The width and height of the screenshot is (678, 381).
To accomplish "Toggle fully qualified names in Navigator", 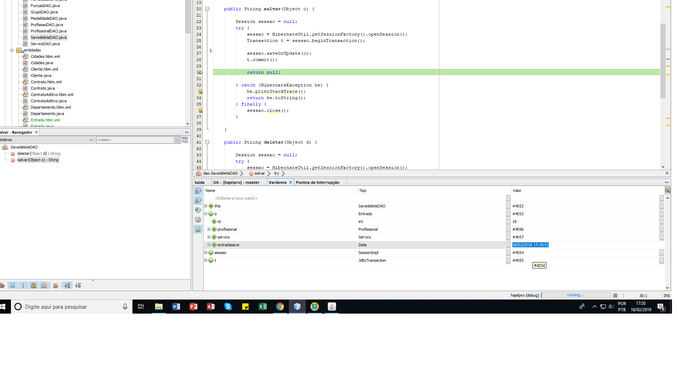I will 56,285.
